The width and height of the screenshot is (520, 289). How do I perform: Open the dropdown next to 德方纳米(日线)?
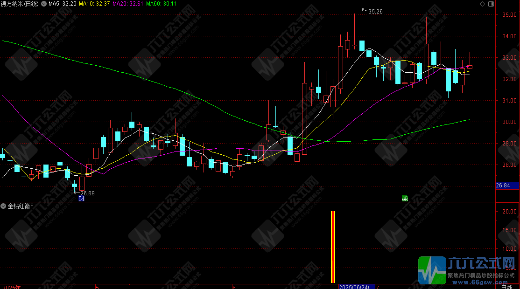point(44,4)
